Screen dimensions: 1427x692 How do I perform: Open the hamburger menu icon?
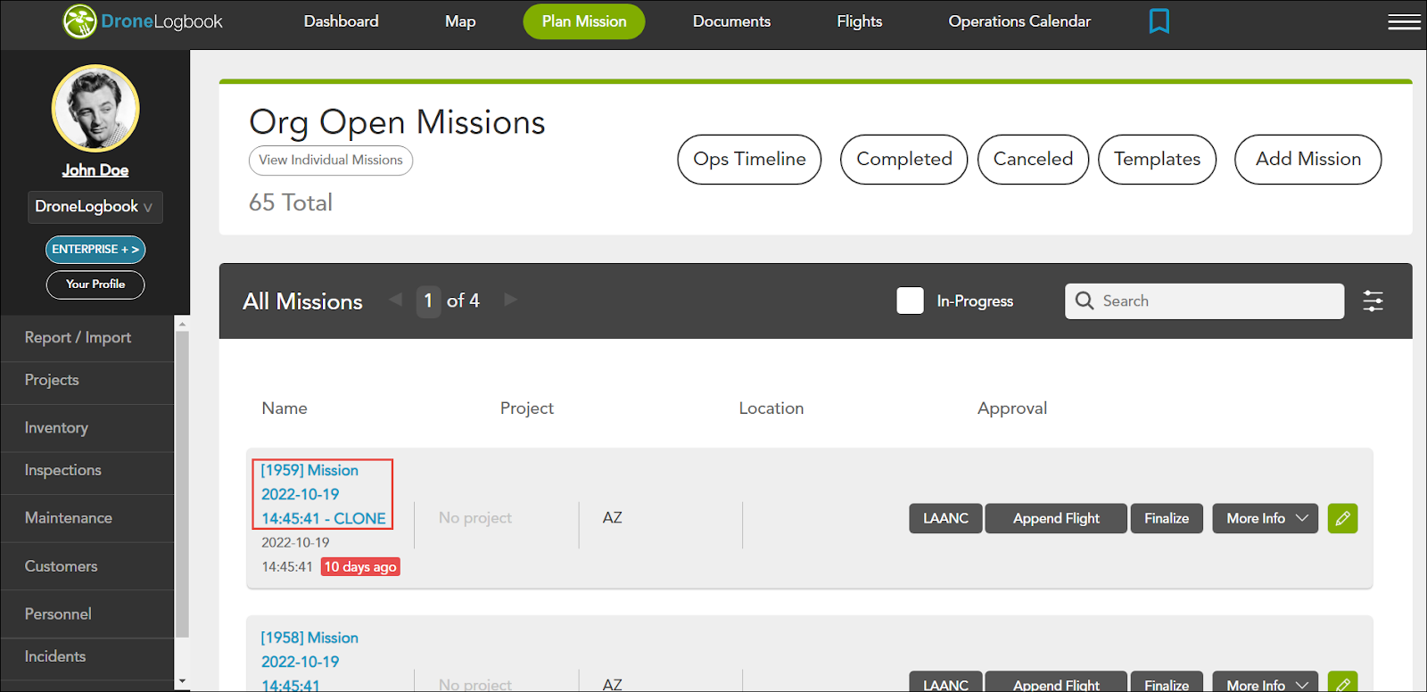pos(1404,21)
